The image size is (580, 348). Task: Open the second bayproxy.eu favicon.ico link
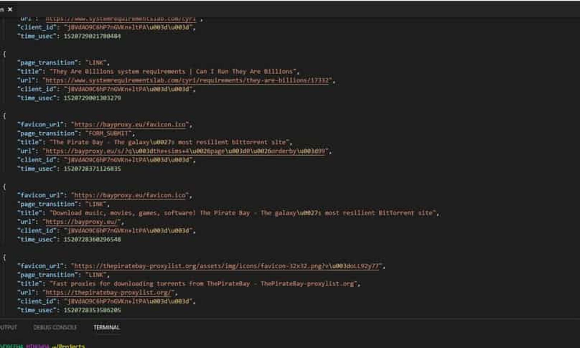130,195
